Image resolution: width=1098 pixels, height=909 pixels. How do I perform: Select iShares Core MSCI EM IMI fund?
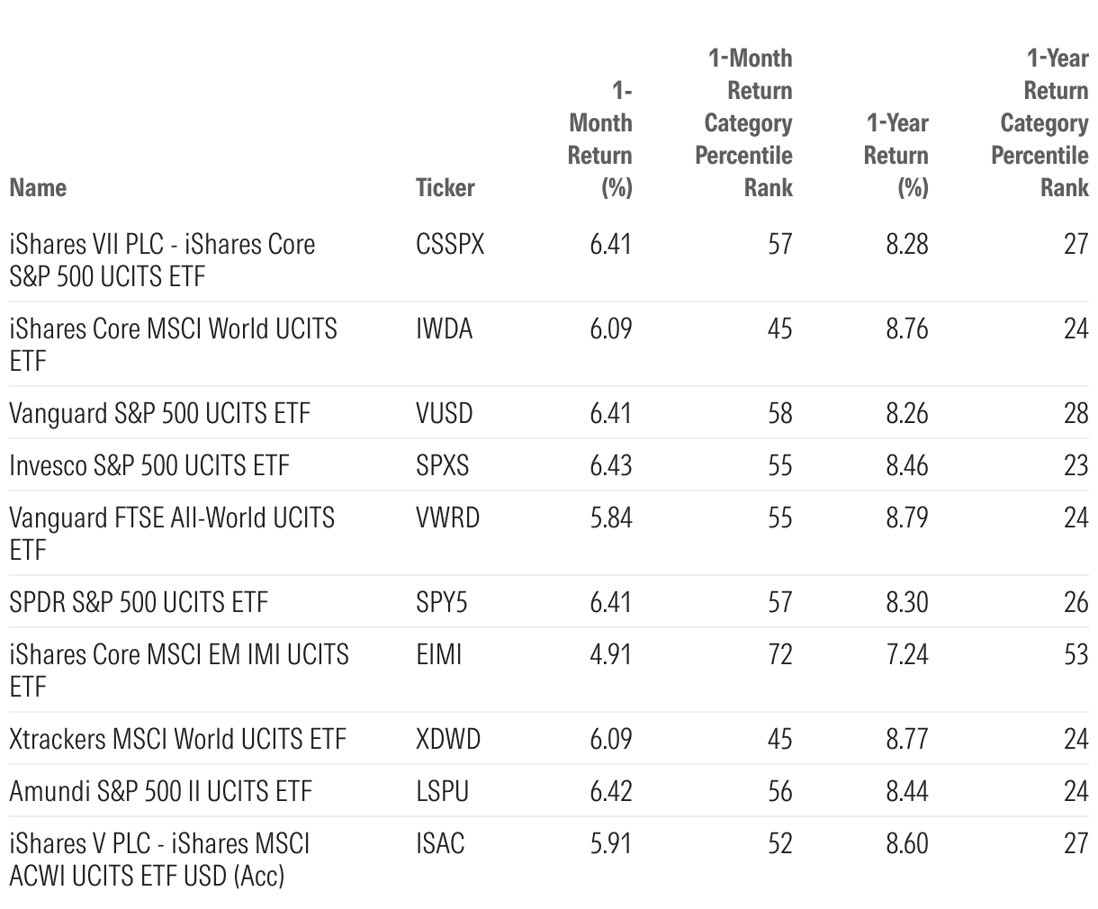click(x=178, y=670)
